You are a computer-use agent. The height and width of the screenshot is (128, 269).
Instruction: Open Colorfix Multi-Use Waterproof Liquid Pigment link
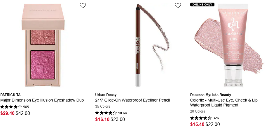(224, 102)
